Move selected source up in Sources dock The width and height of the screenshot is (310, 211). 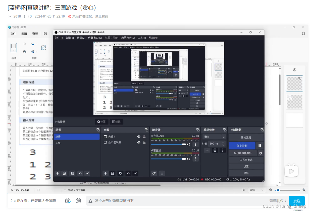[x=128, y=173]
